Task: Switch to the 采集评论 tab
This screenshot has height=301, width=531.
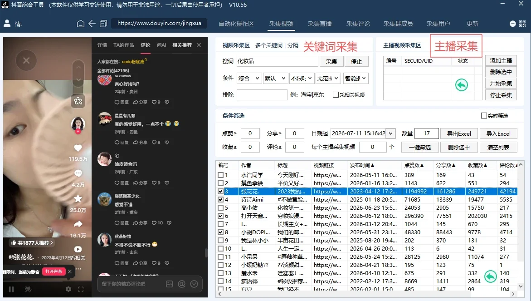Action: 358,24
